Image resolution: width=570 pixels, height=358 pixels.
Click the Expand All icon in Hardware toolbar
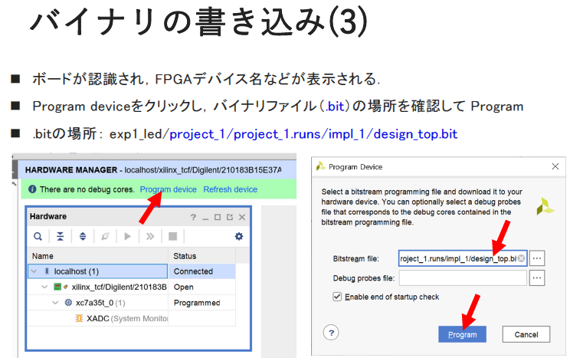82,236
